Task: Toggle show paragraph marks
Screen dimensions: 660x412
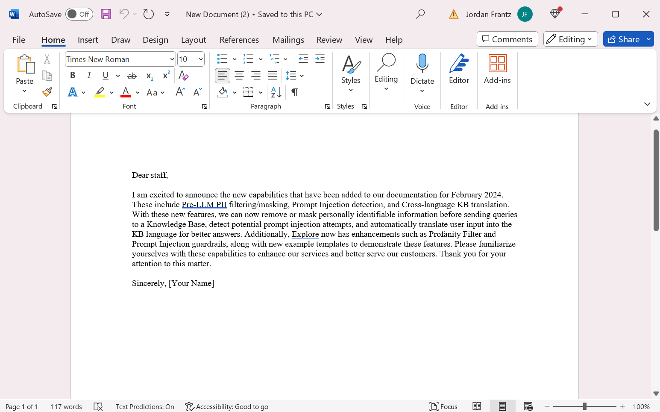Action: coord(295,92)
